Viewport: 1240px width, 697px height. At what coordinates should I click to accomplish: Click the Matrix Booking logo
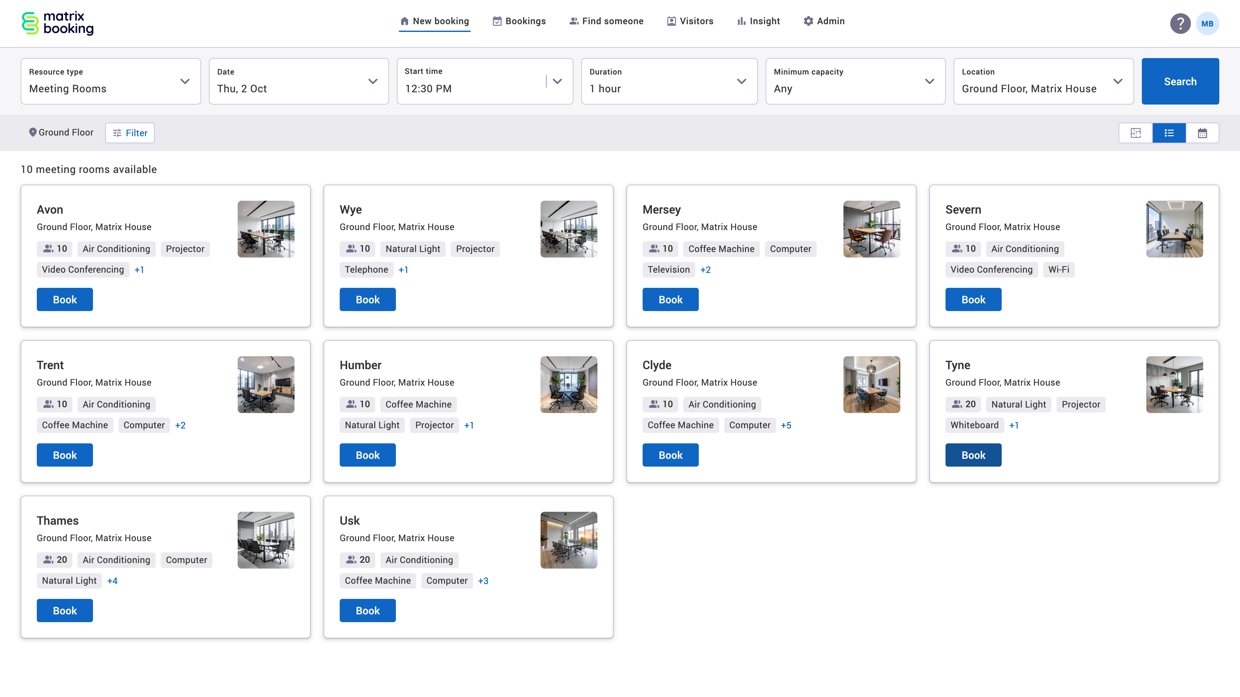click(58, 23)
